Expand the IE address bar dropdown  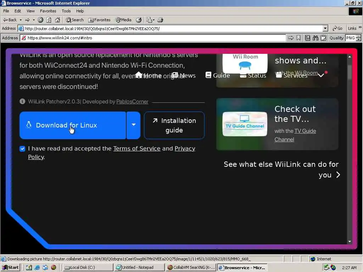click(x=325, y=28)
